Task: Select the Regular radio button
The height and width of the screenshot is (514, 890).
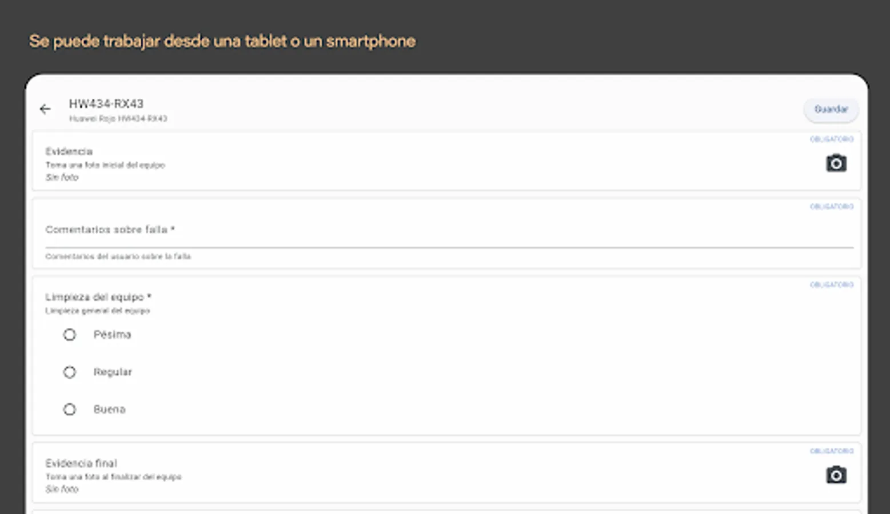Action: point(70,372)
